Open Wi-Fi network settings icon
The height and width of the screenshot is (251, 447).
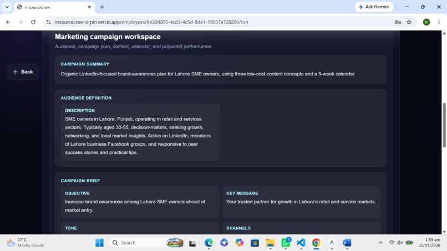tap(392, 243)
